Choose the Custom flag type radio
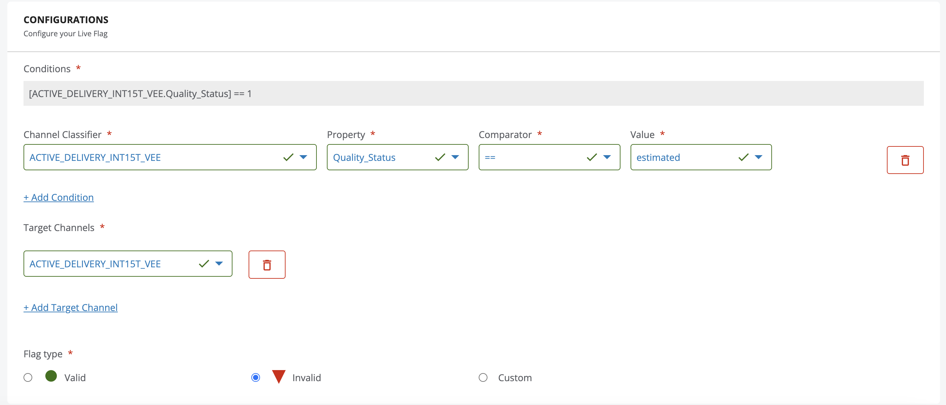This screenshot has width=946, height=405. 483,377
